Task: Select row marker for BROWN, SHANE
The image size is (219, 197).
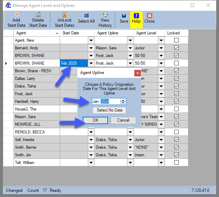Action: point(8,63)
